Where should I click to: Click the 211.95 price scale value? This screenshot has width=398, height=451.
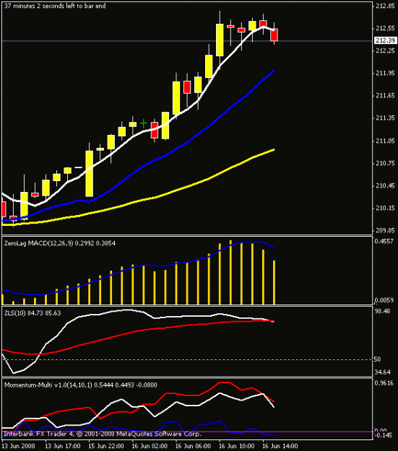pos(385,73)
